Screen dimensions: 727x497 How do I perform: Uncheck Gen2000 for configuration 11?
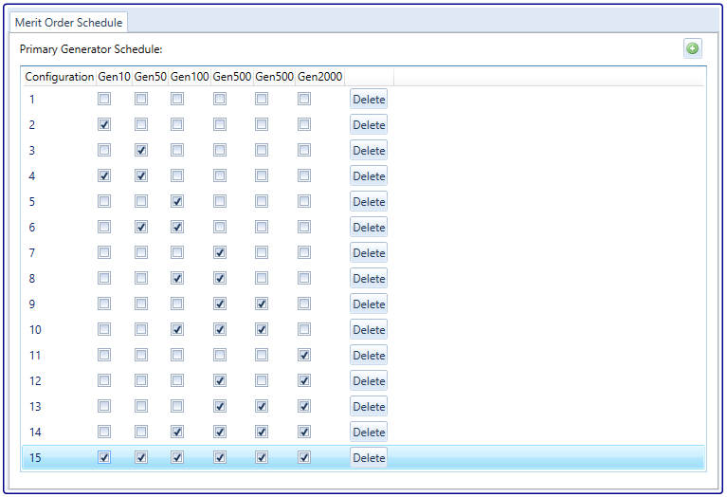tap(304, 355)
